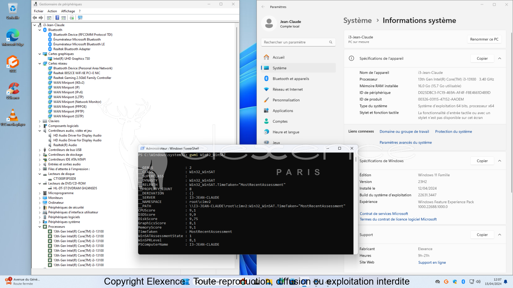Open the Protection du système link
This screenshot has height=288, width=513.
(453, 132)
